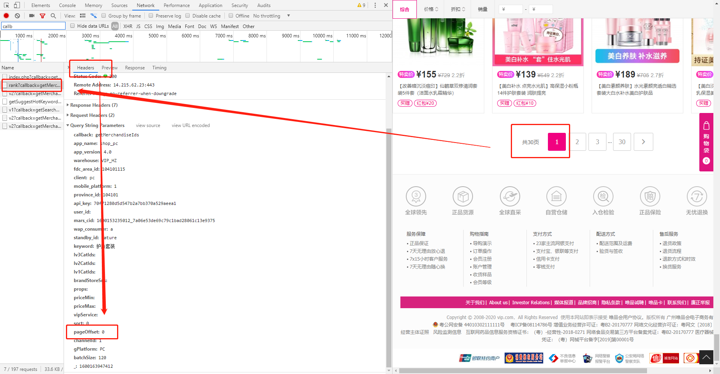Toggle device toolbar icon in DevTools

click(17, 5)
